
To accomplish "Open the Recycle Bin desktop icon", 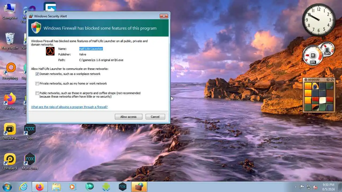I will tap(10, 41).
